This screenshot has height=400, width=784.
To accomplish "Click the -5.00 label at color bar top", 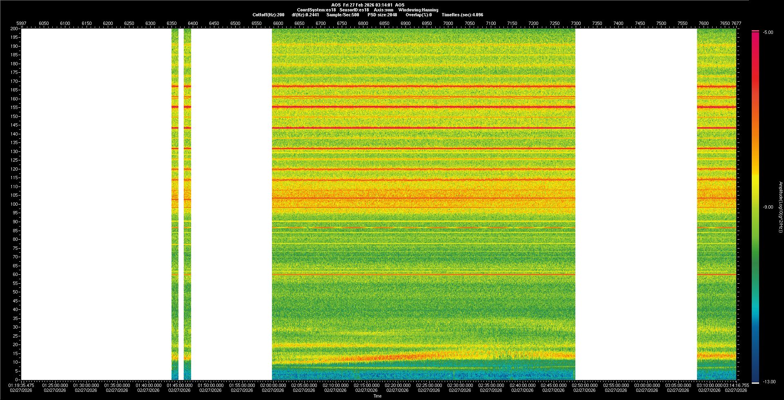I will [768, 33].
